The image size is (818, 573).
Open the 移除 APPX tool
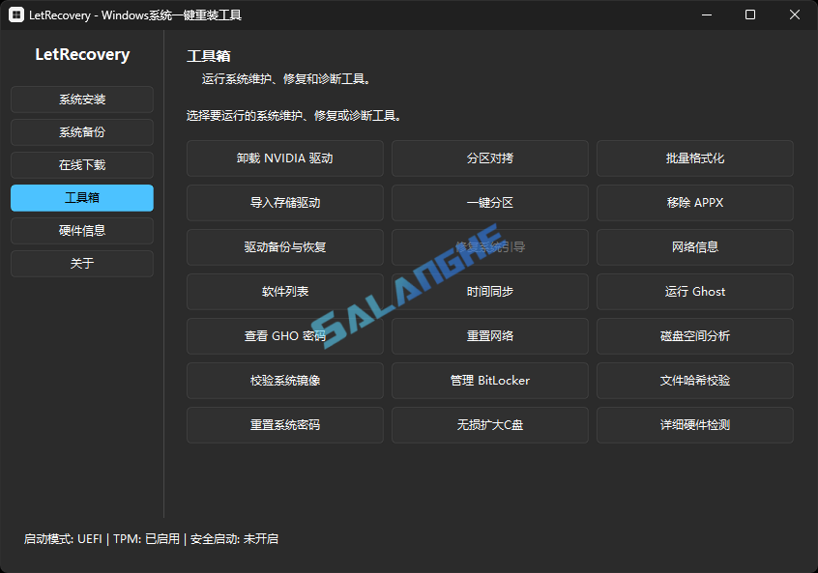coord(695,203)
